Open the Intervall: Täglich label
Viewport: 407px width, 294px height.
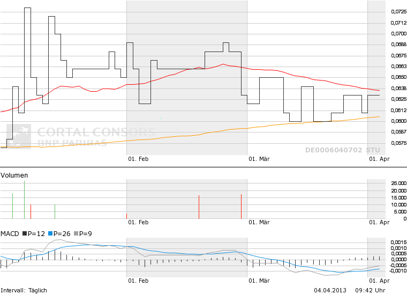click(x=24, y=290)
